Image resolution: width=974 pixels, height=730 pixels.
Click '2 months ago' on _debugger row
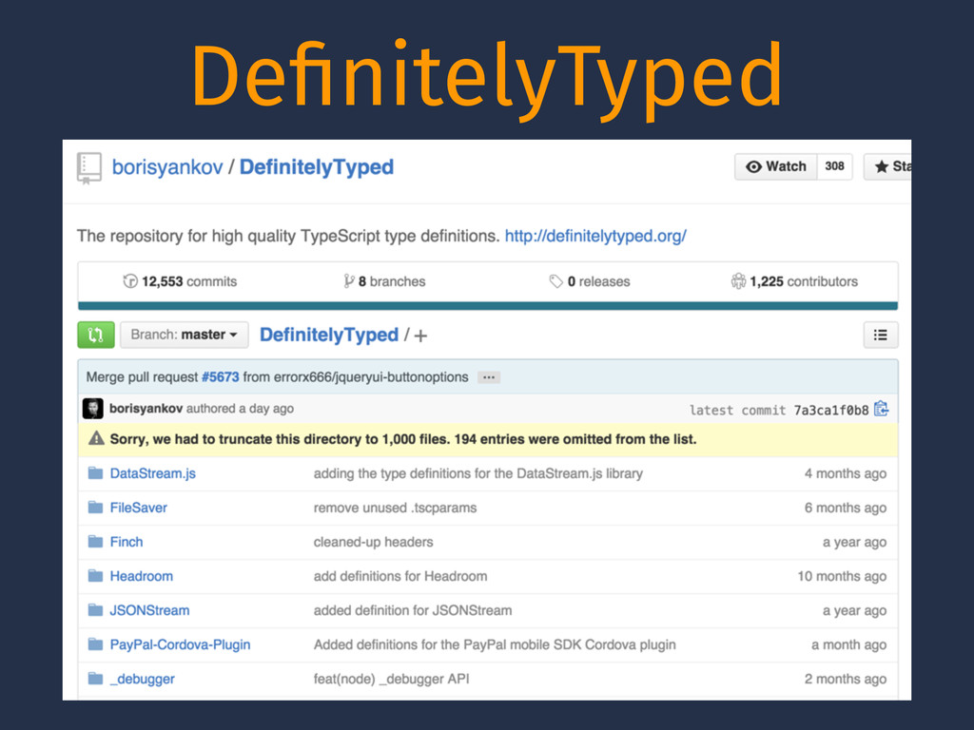846,679
